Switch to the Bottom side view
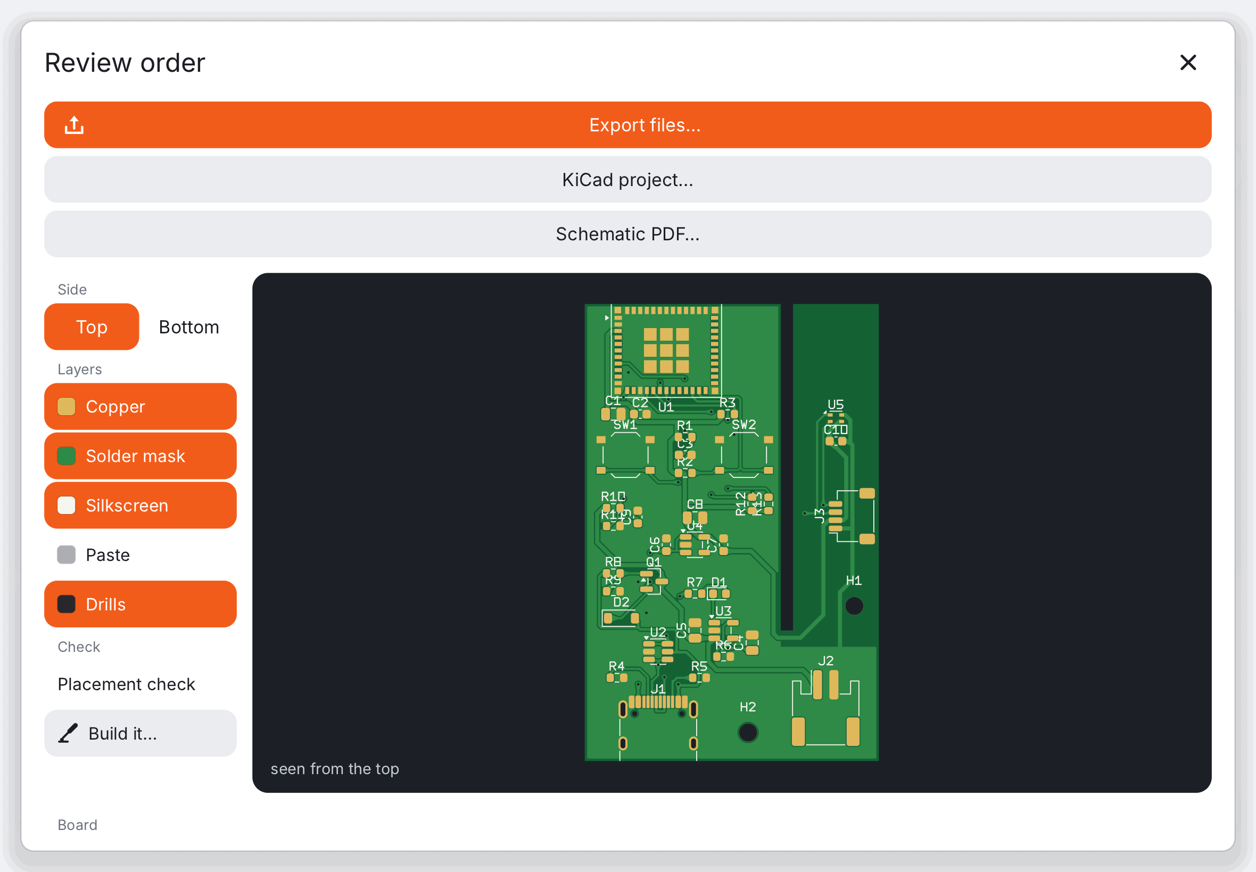 pyautogui.click(x=189, y=326)
